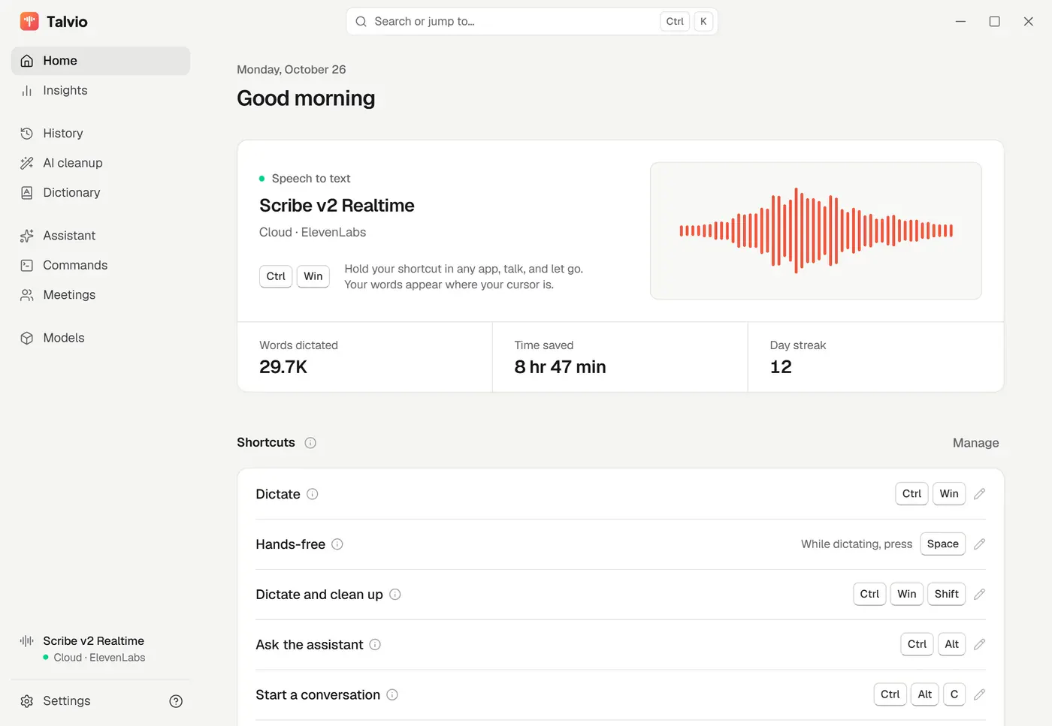Edit the Ask the assistant shortcut
Image resolution: width=1052 pixels, height=726 pixels.
[x=979, y=645]
